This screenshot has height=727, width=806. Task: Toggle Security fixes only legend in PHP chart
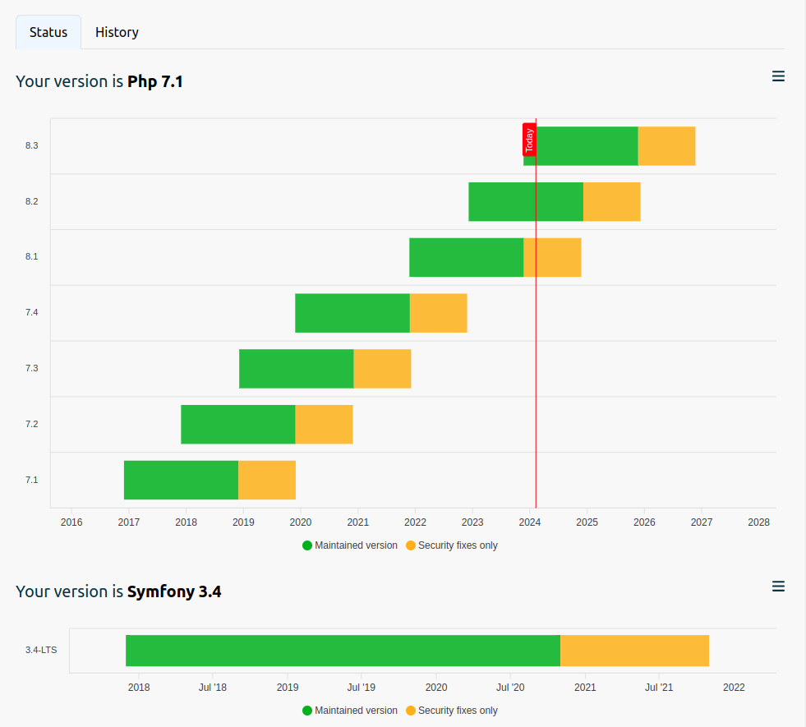point(452,545)
